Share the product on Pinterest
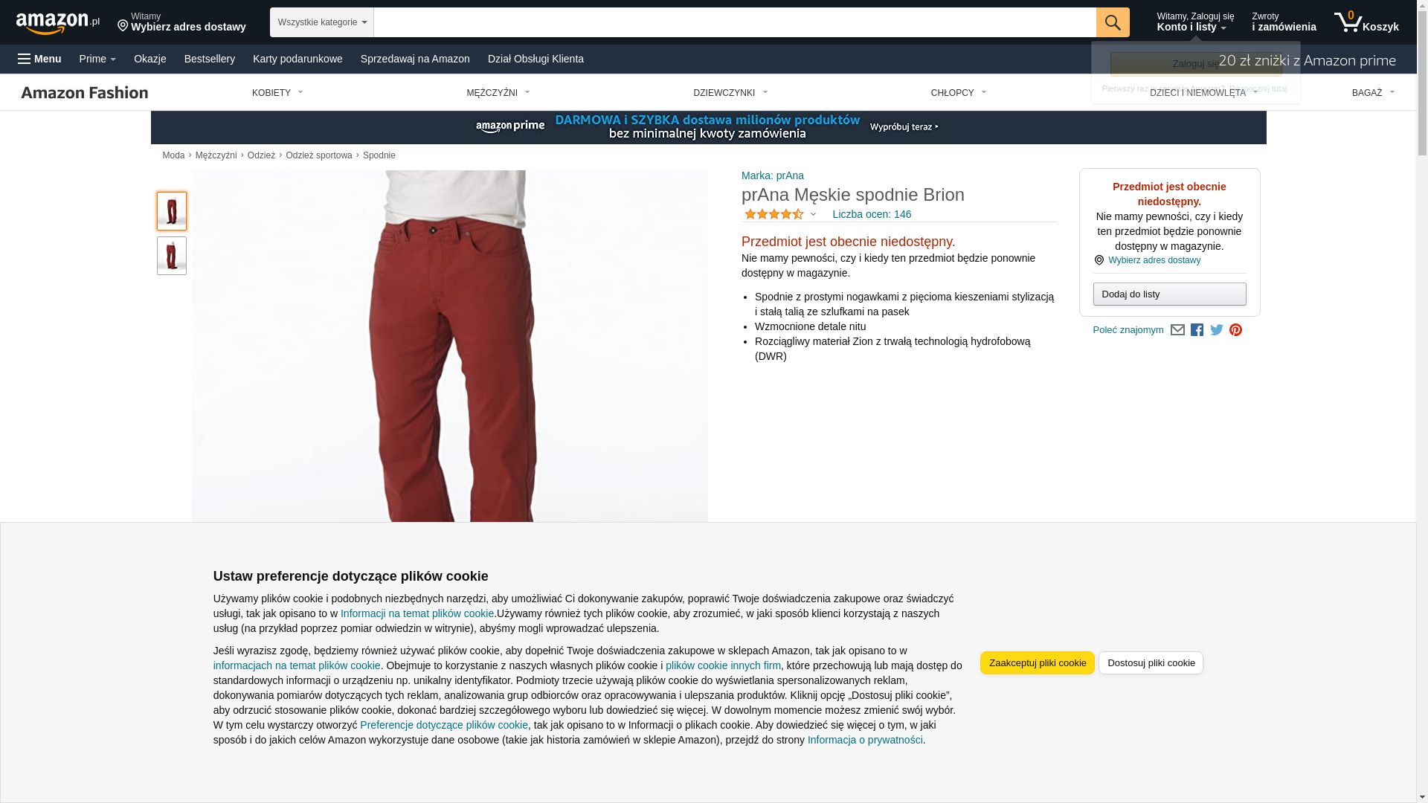The image size is (1428, 803). click(1235, 330)
